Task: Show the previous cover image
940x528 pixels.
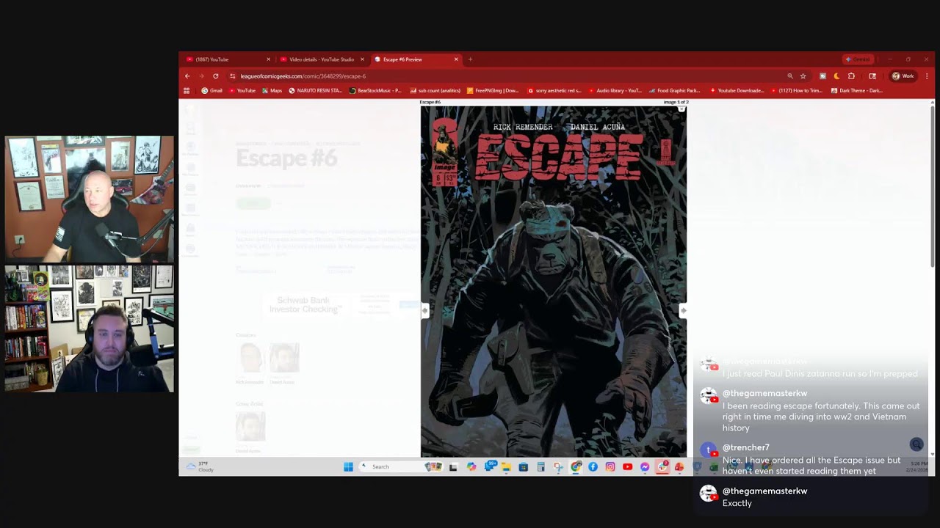Action: pos(424,310)
